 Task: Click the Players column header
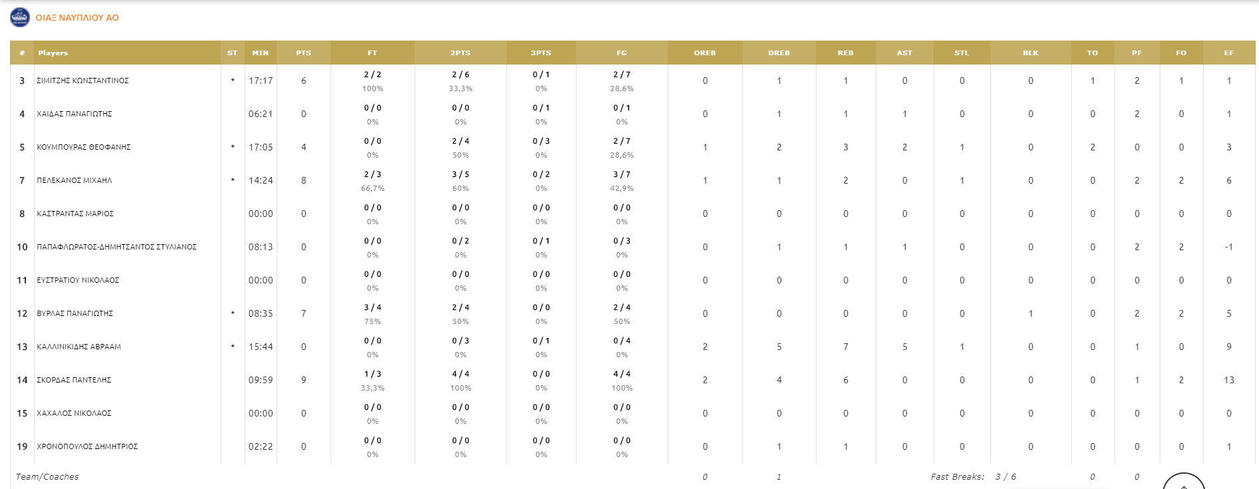pos(53,53)
